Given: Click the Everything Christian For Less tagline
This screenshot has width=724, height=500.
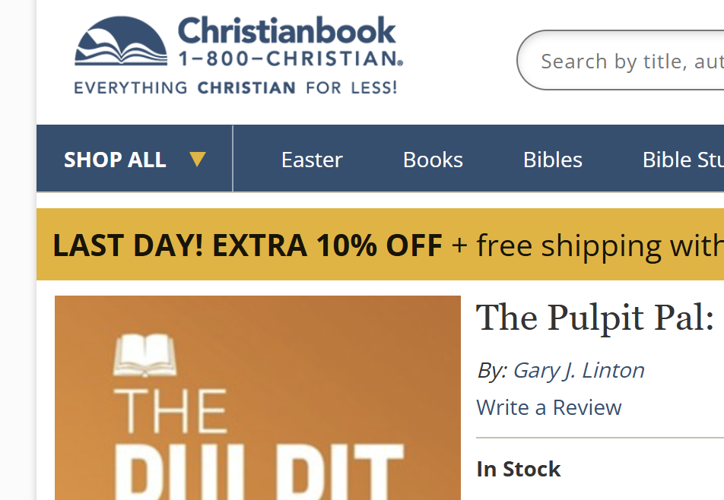Looking at the screenshot, I should pyautogui.click(x=236, y=87).
